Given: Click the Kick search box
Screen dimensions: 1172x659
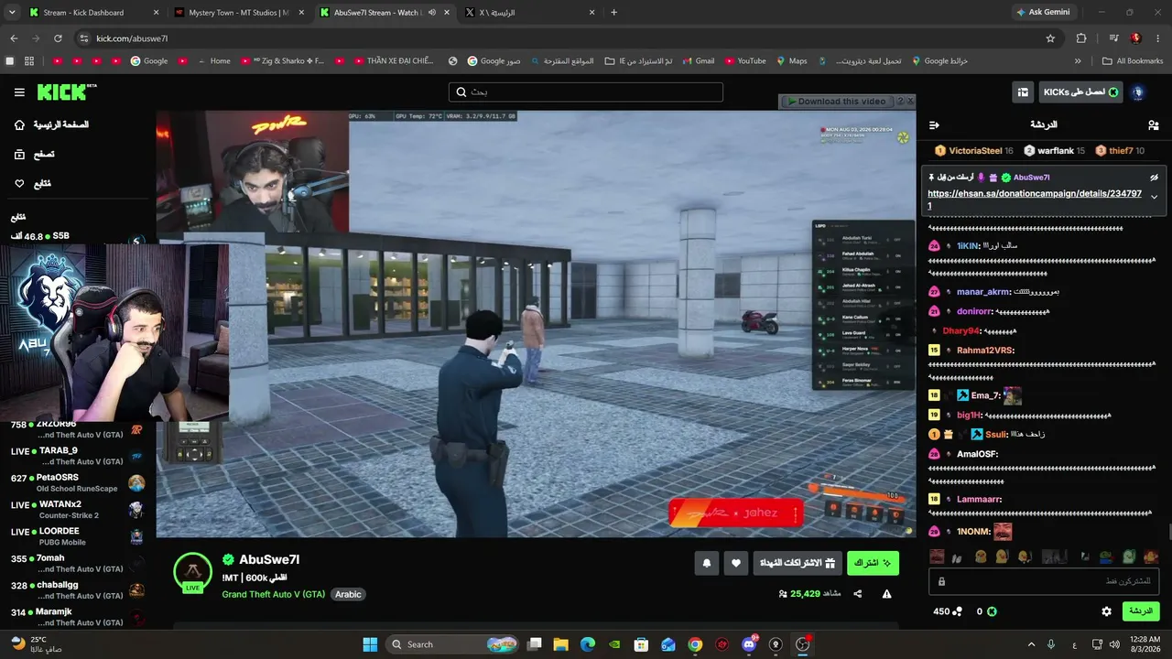Looking at the screenshot, I should click(x=586, y=92).
